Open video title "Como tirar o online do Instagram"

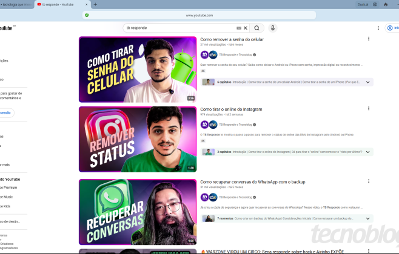231,109
